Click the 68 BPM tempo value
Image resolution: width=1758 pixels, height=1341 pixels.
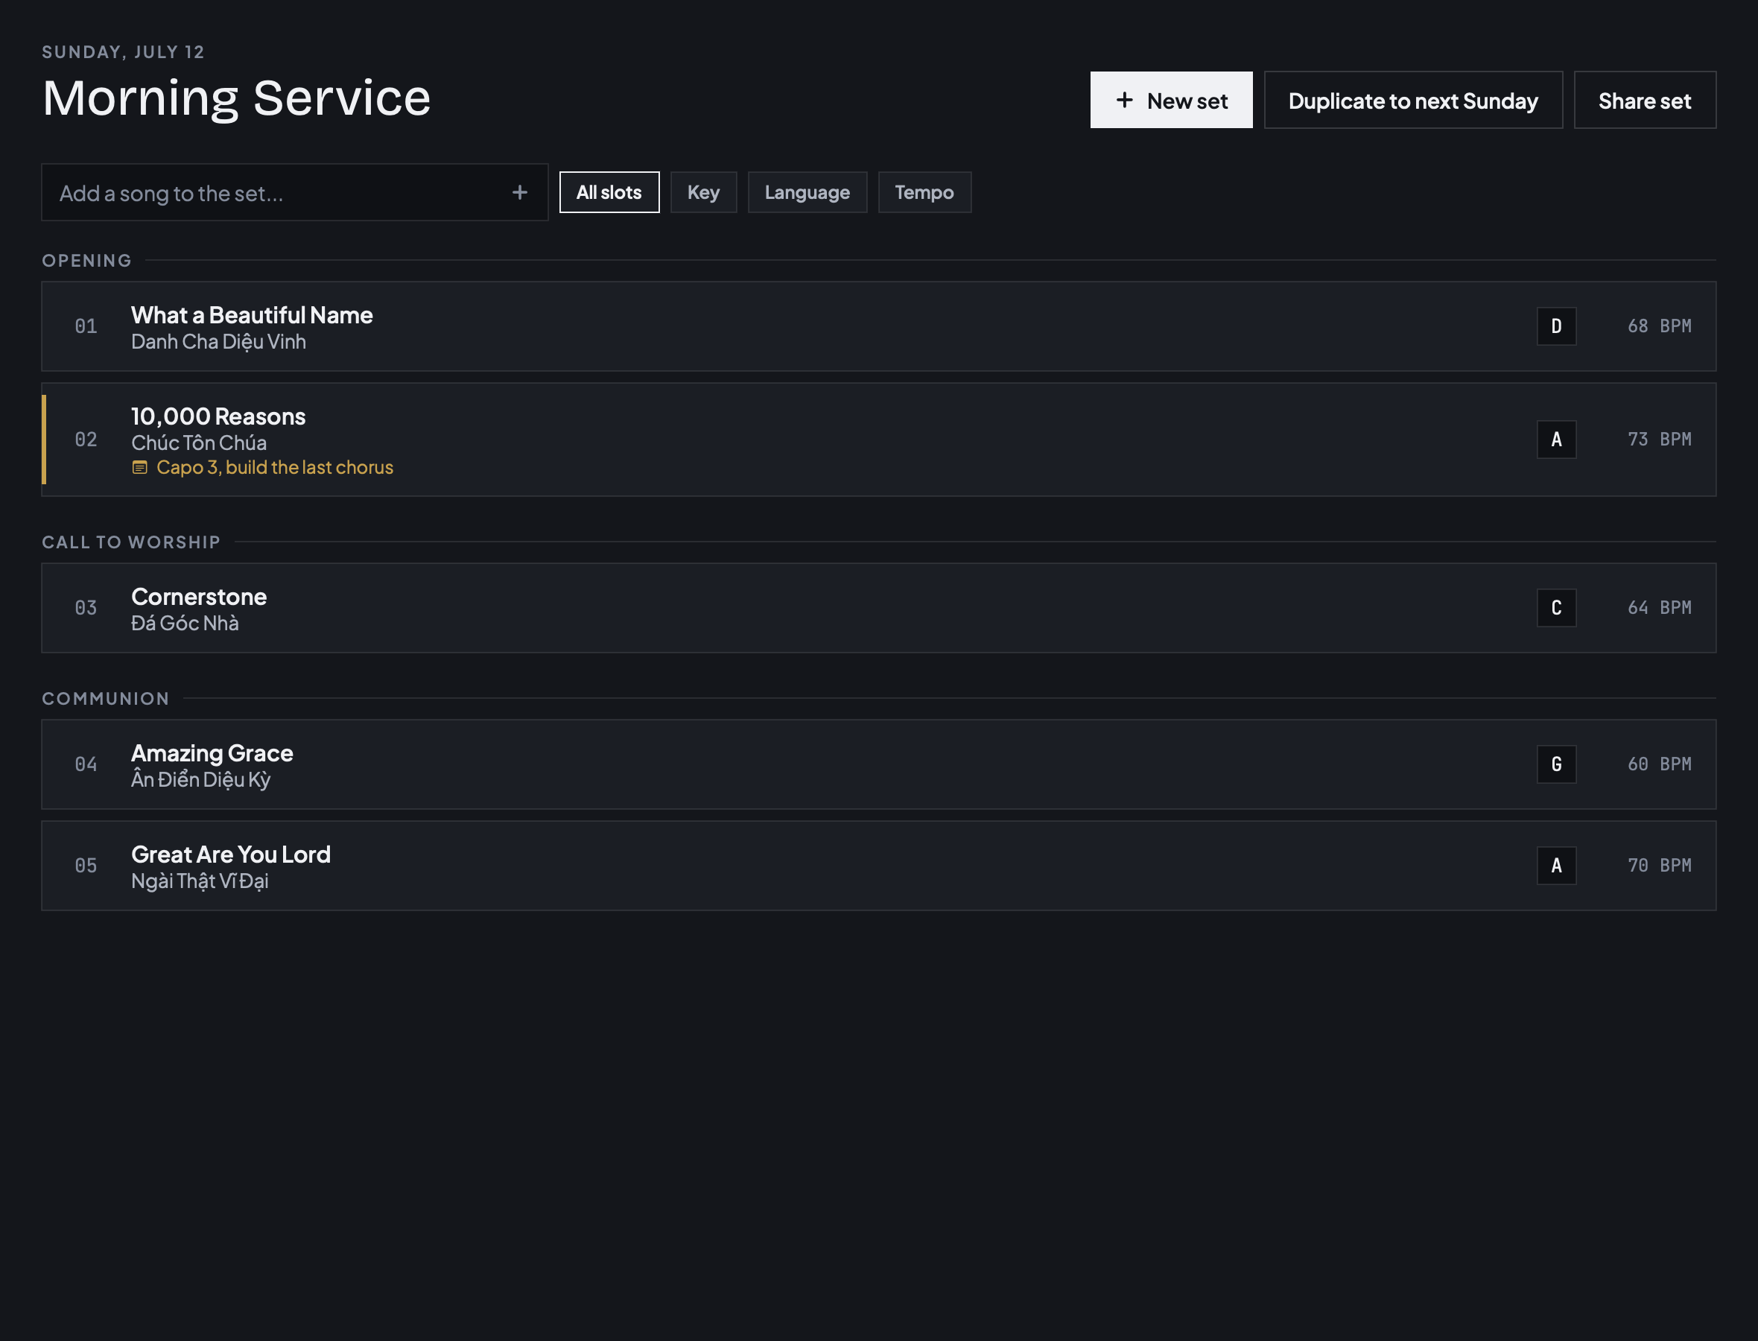point(1659,326)
